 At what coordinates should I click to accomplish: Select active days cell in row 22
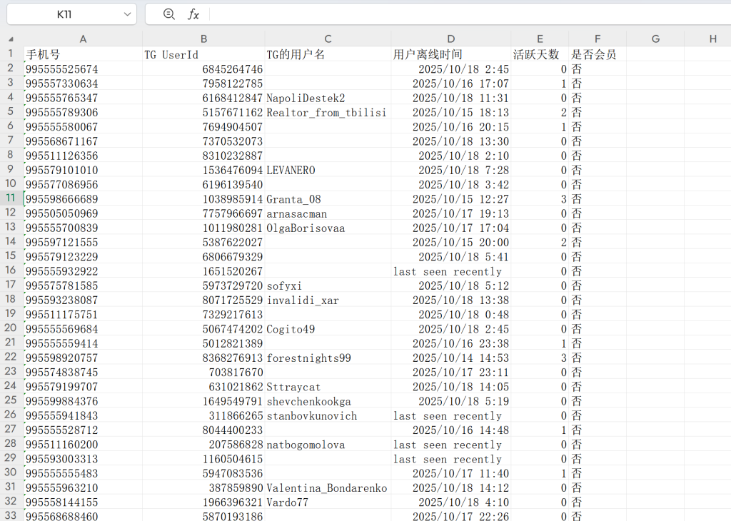coord(540,358)
